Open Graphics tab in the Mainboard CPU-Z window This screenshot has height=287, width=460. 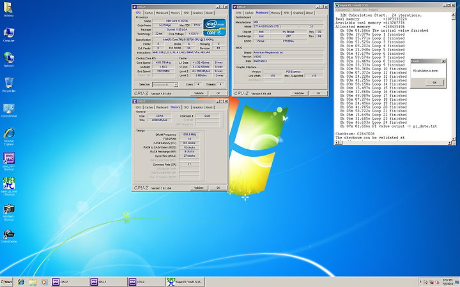pyautogui.click(x=298, y=13)
